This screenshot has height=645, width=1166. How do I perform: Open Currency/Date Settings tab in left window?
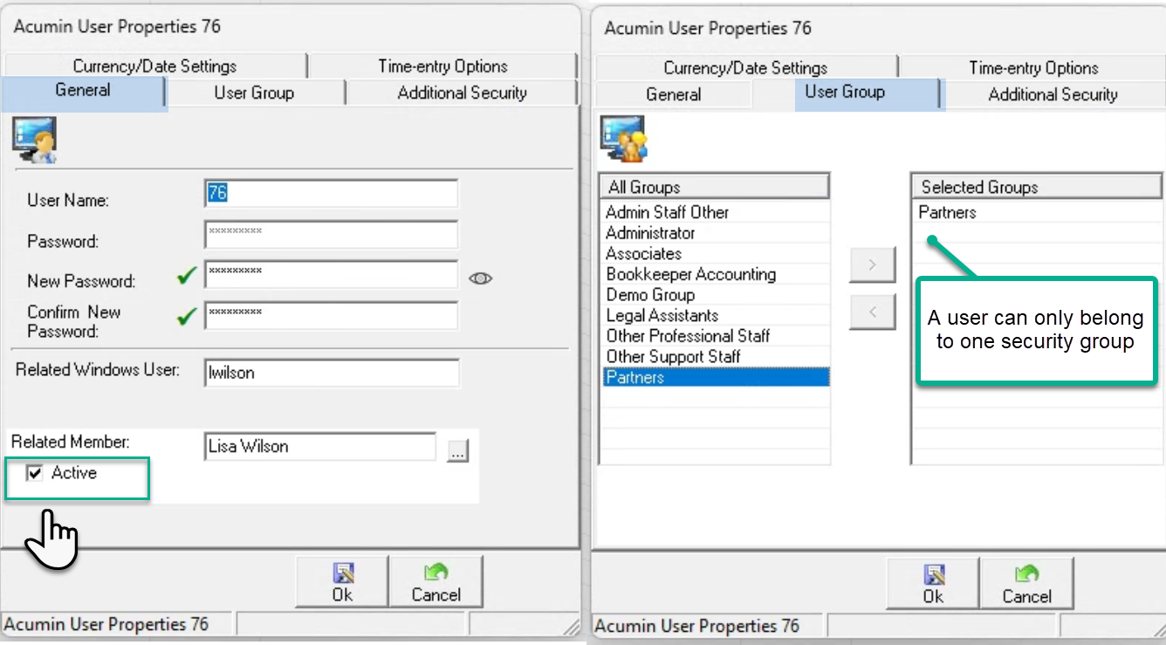[154, 66]
